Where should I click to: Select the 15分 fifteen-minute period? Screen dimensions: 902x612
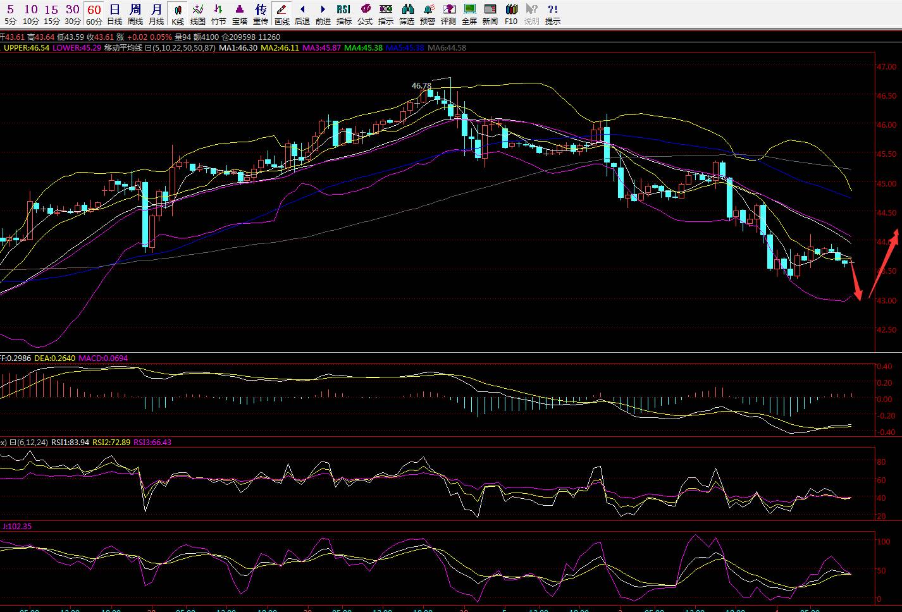pyautogui.click(x=52, y=14)
